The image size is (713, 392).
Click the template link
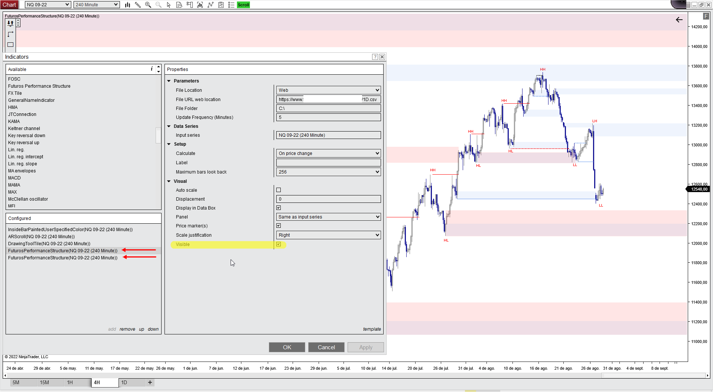click(x=372, y=329)
